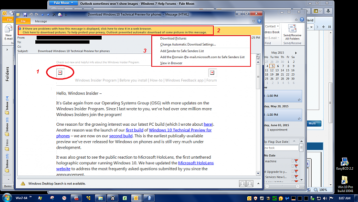The image size is (358, 202).
Task: Delete message with X toolbar icon
Action: [54, 15]
